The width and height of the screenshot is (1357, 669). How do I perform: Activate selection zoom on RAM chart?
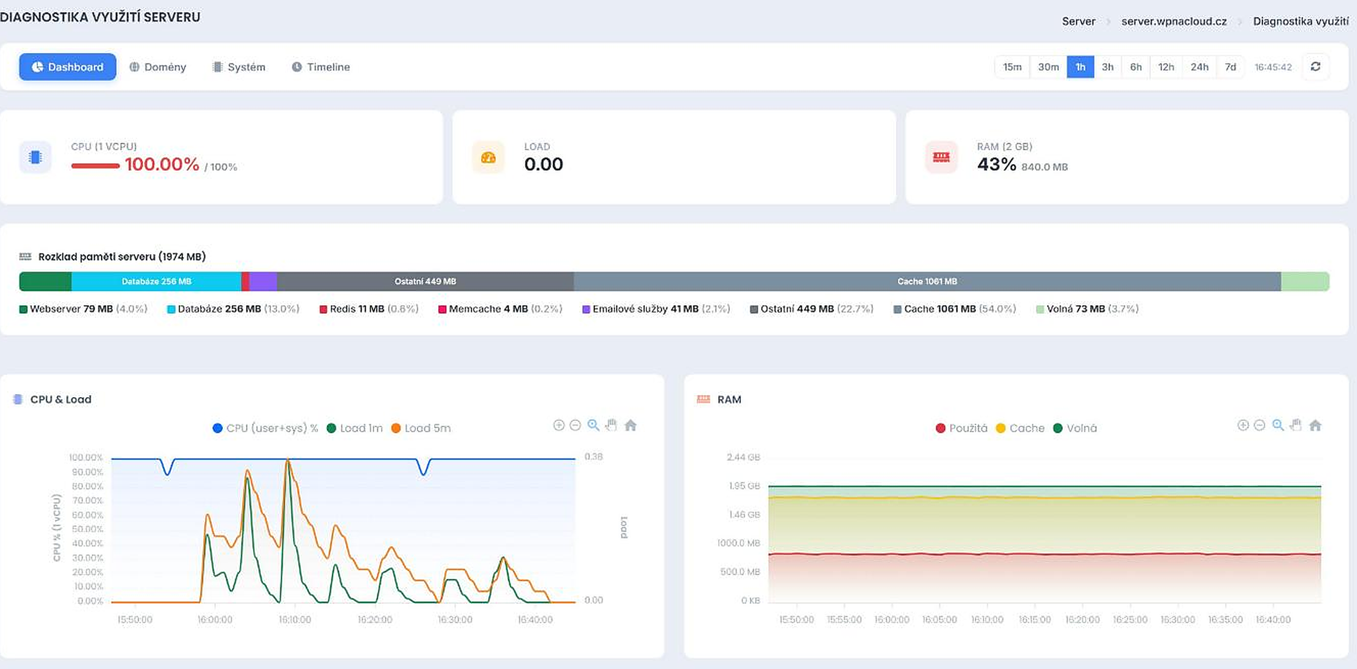(1278, 425)
